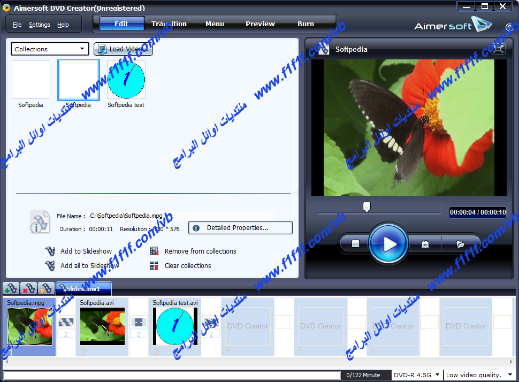The height and width of the screenshot is (382, 519).
Task: Click the Detailed Properties button
Action: coord(240,228)
